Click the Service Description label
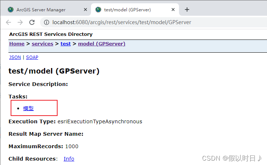This screenshot has width=267, height=165. point(38,84)
